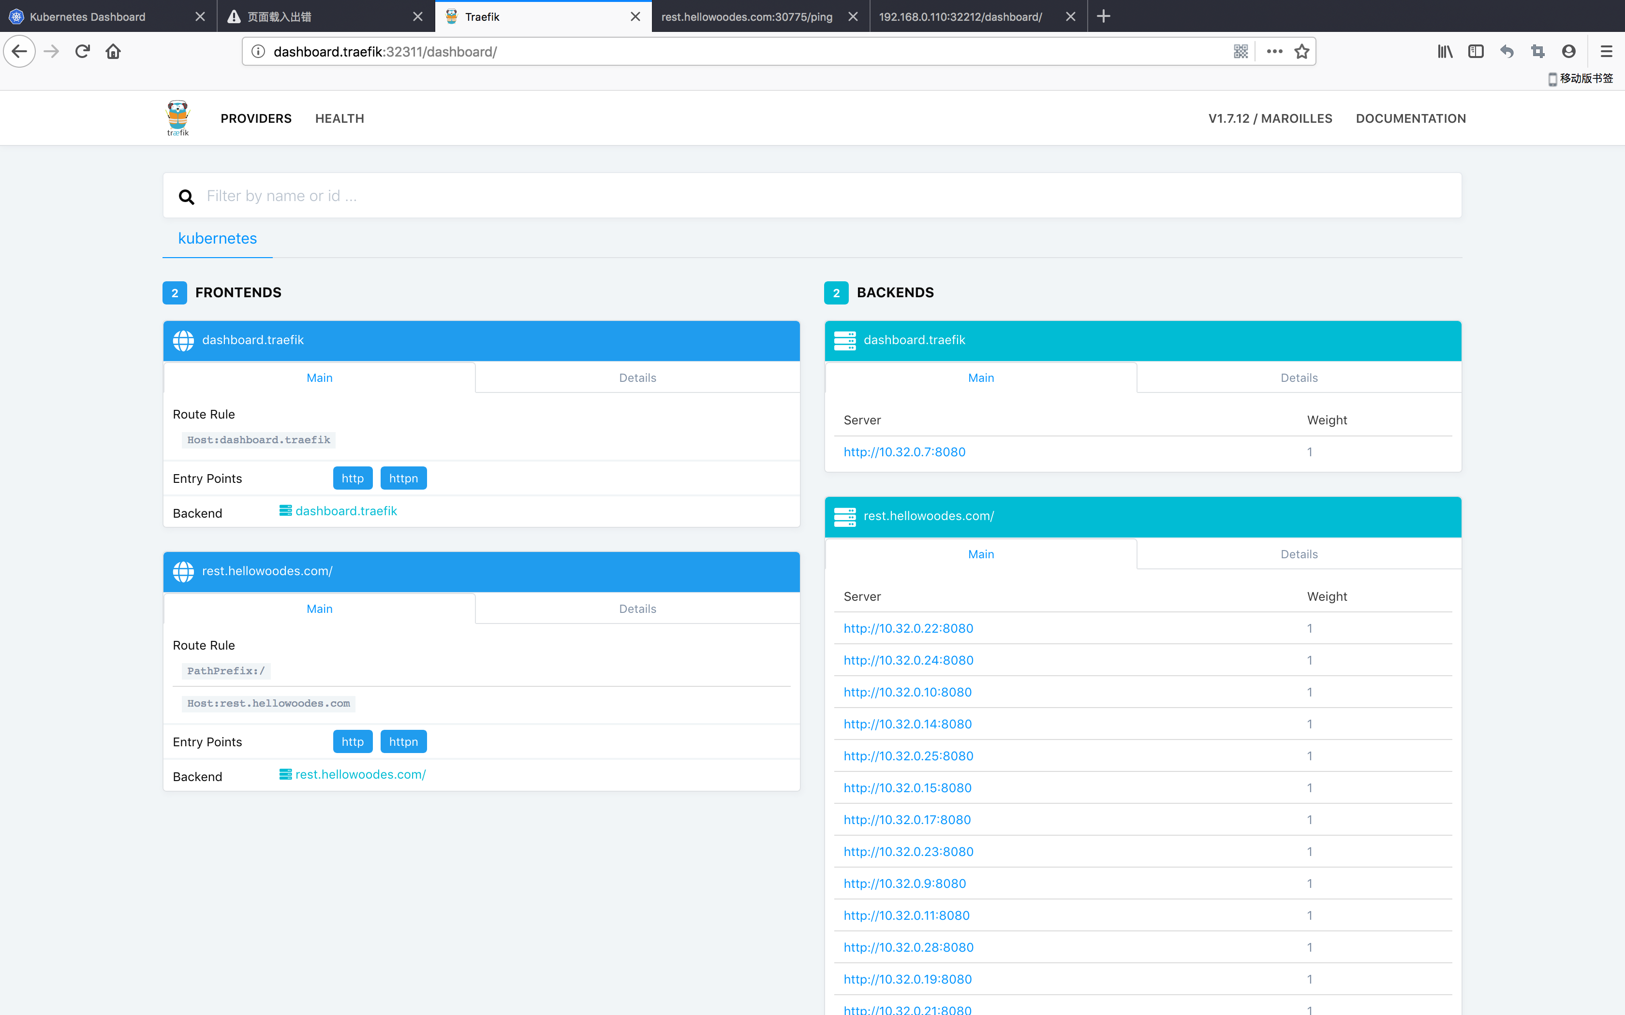Screen dimensions: 1625x1015
Task: Click the globe icon on dashboard.traefik frontend card
Action: pyautogui.click(x=183, y=340)
